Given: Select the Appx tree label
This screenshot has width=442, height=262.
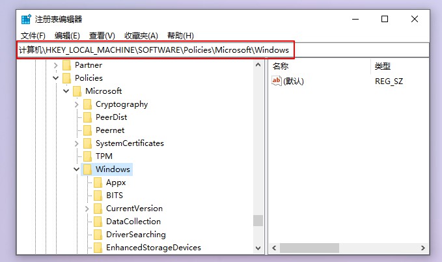Looking at the screenshot, I should tap(116, 182).
